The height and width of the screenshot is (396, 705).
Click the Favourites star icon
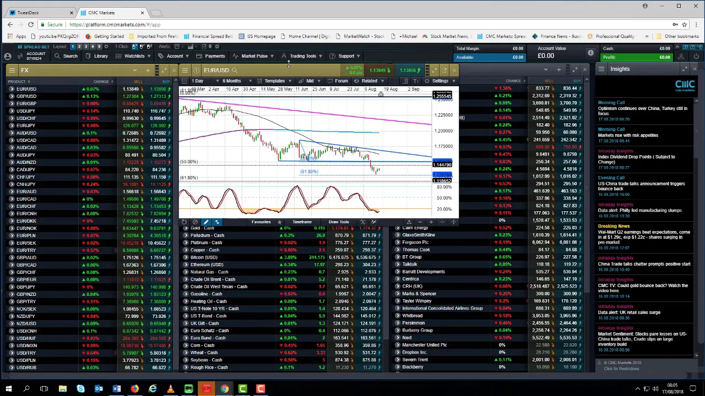279,222
